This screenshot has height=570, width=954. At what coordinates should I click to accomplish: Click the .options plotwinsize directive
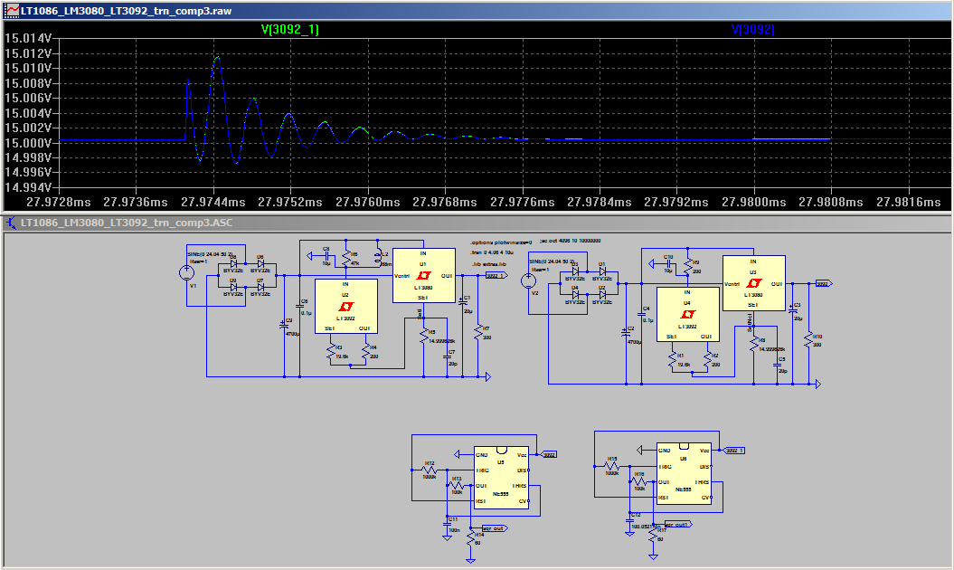pyautogui.click(x=501, y=242)
